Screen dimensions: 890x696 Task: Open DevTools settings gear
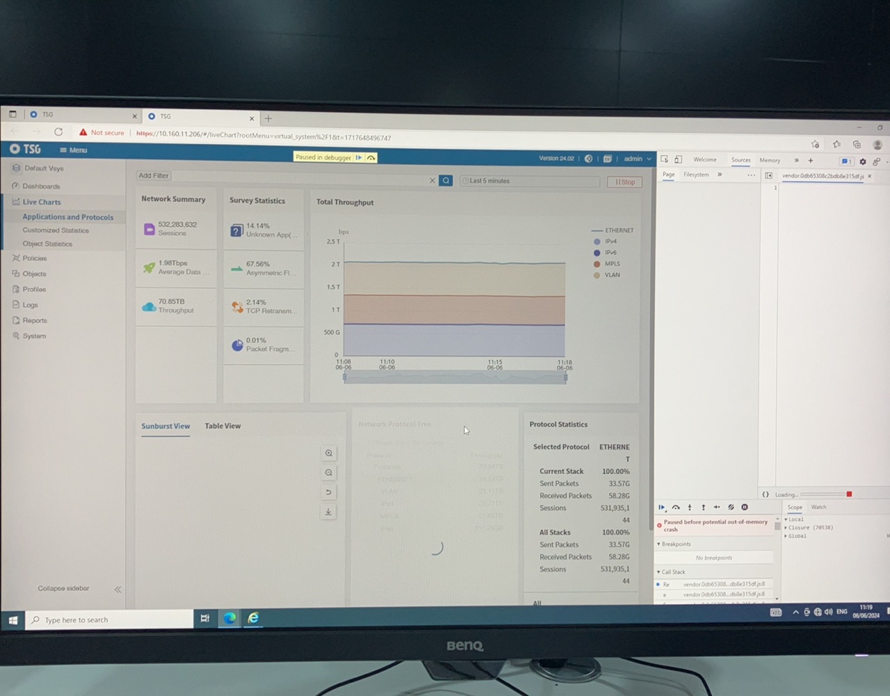pyautogui.click(x=863, y=161)
